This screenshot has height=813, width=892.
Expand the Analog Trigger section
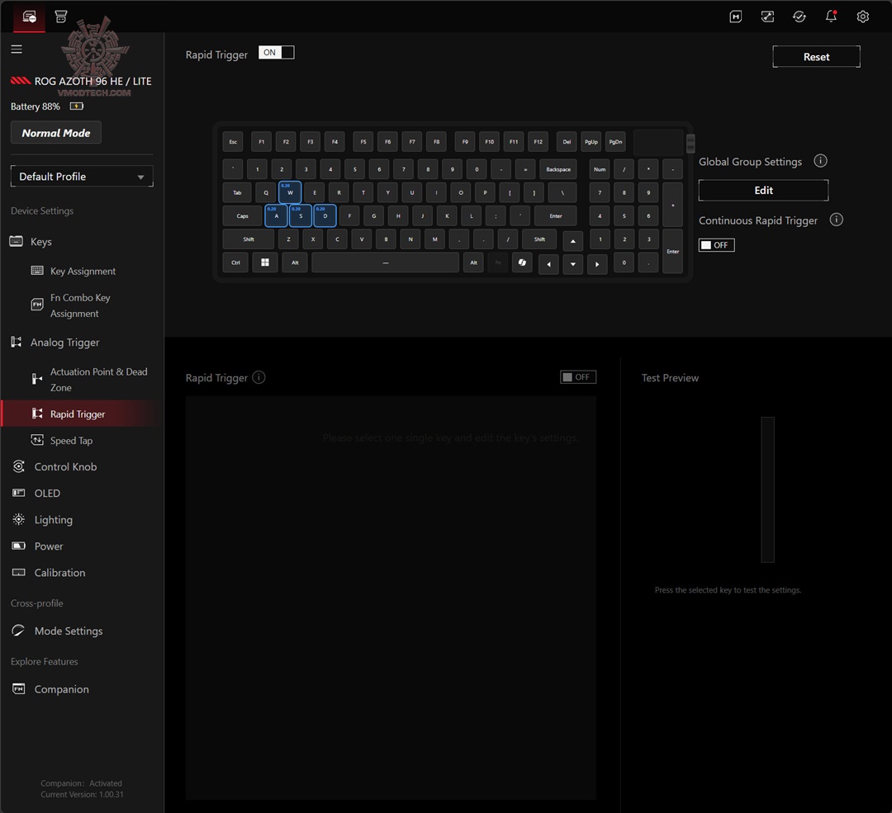65,343
